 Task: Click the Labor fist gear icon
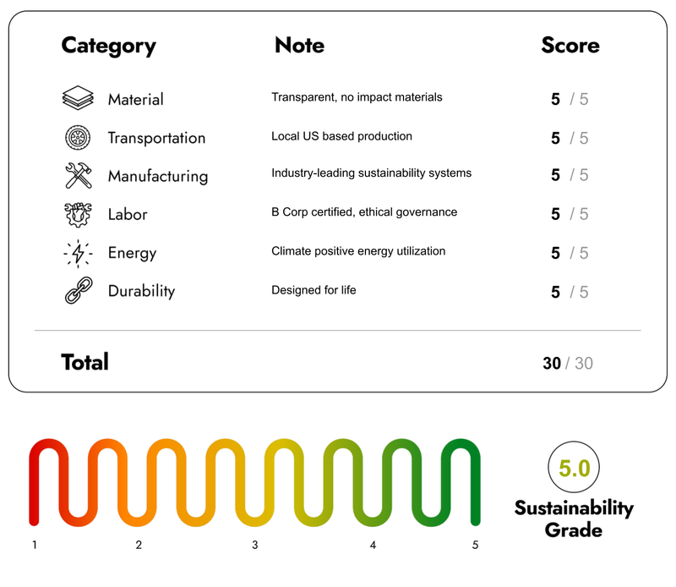(78, 215)
